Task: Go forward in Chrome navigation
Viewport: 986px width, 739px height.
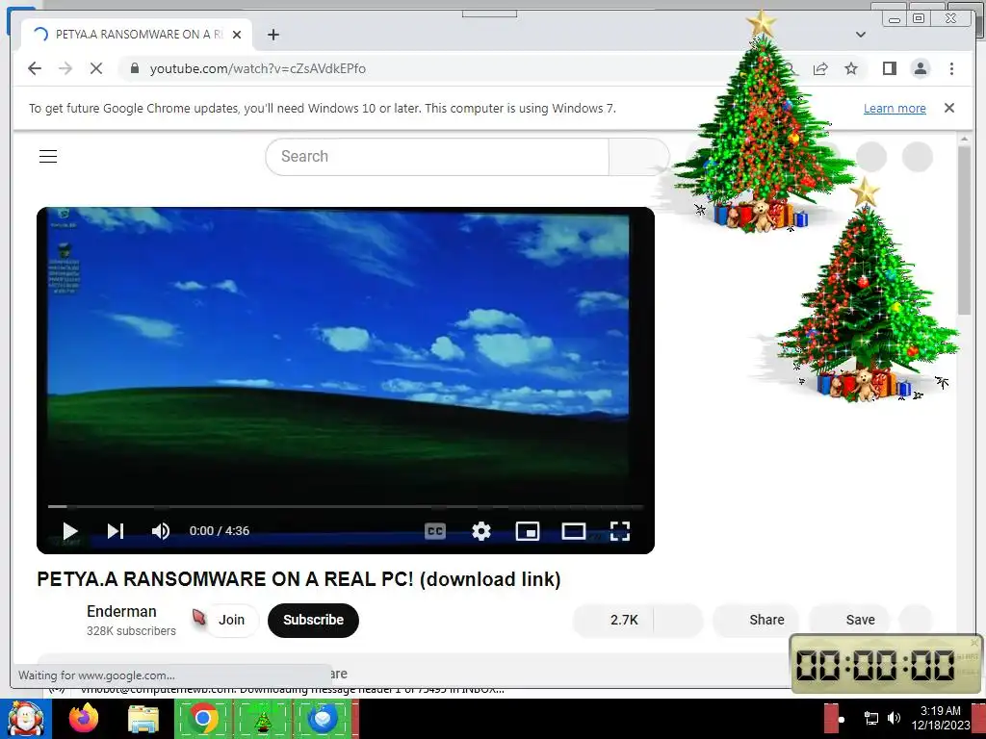Action: [65, 68]
